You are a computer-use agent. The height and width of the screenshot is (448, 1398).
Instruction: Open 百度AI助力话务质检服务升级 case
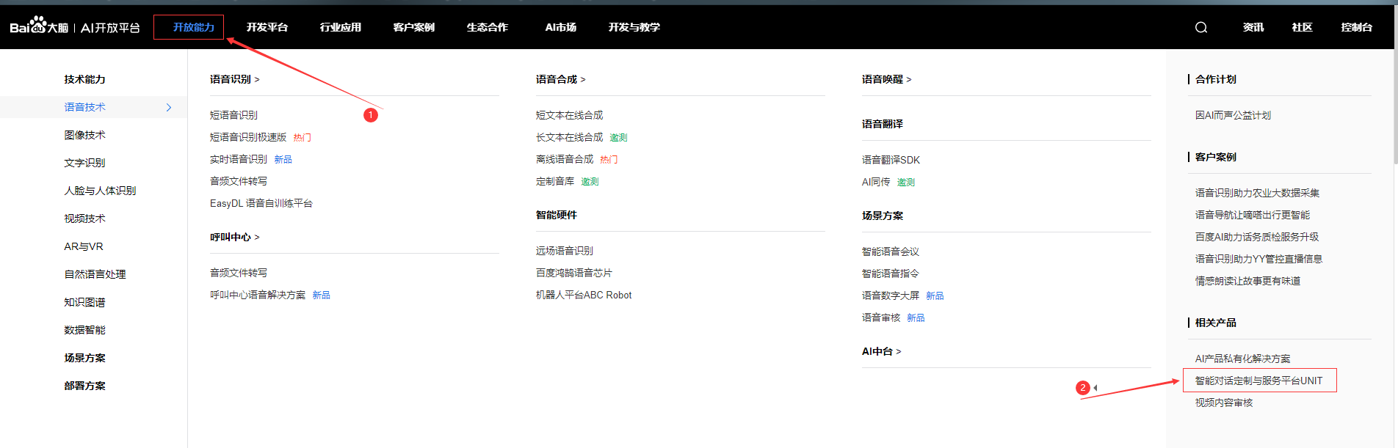[1257, 237]
